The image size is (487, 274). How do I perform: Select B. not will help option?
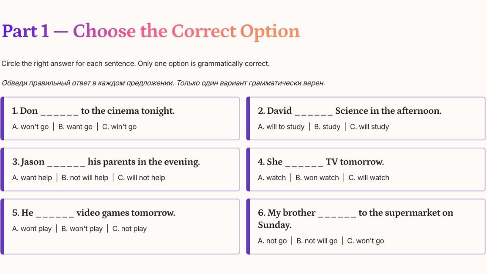[85, 178]
